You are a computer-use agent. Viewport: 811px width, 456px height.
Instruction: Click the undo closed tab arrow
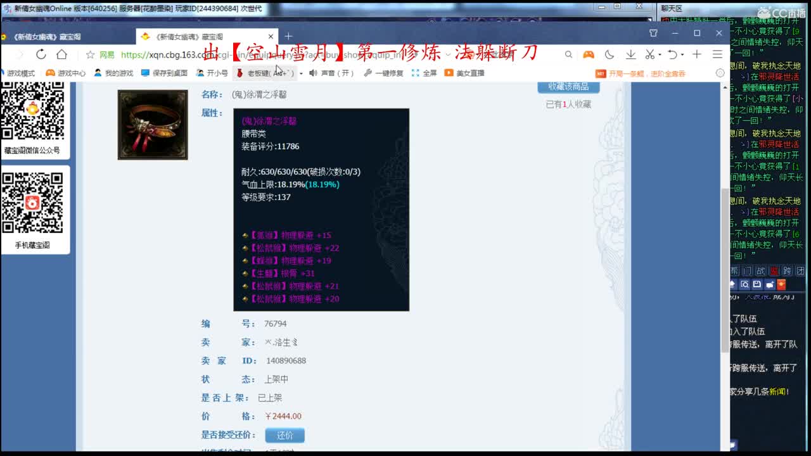coord(672,54)
